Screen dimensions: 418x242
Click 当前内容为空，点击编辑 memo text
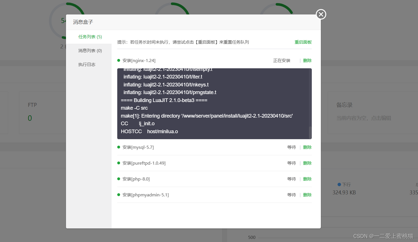pyautogui.click(x=364, y=118)
